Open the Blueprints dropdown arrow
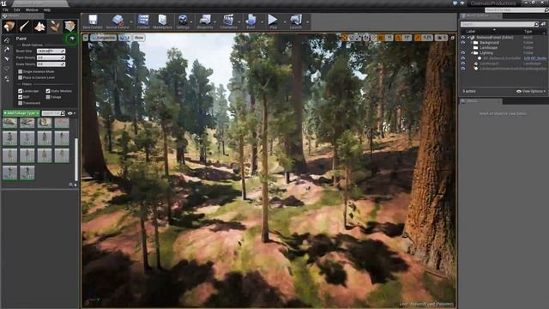This screenshot has height=309, width=549. click(215, 21)
